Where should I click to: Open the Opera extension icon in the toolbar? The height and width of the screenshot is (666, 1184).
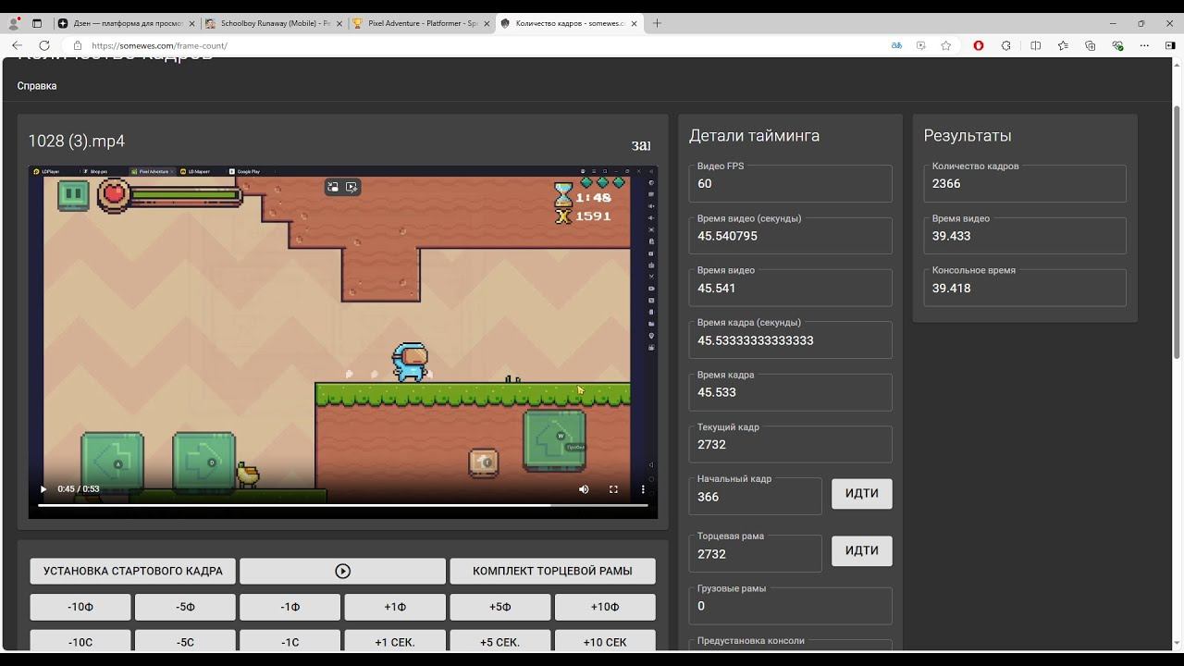click(x=979, y=45)
